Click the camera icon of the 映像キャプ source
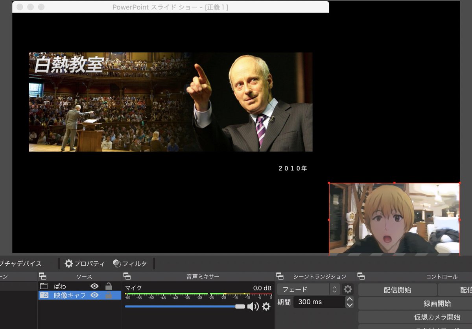This screenshot has width=472, height=329. (44, 295)
